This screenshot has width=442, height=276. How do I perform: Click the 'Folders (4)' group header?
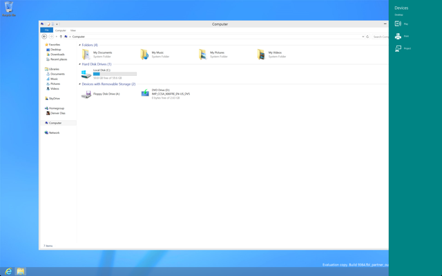90,45
